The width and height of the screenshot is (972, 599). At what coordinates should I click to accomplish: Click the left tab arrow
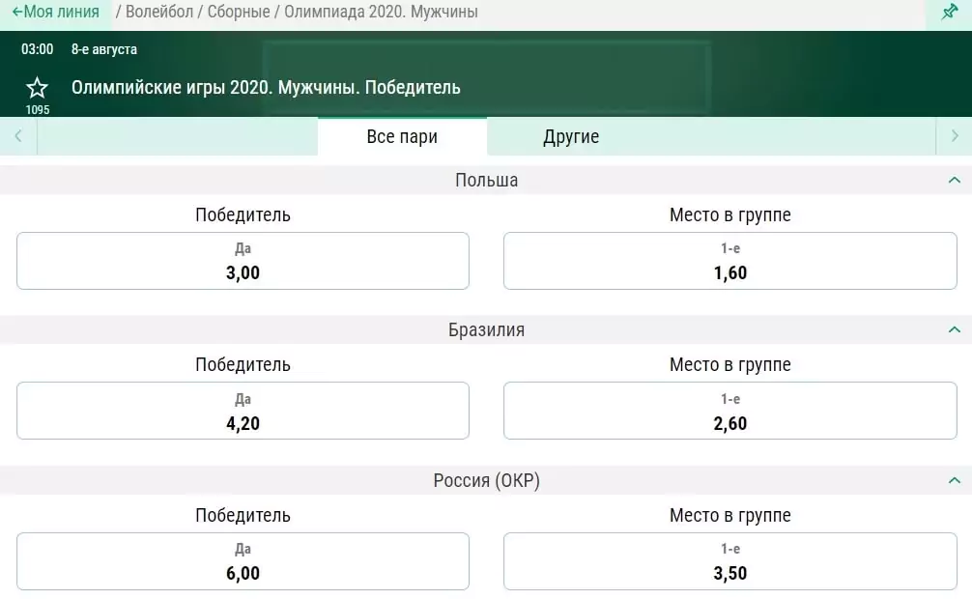tap(18, 136)
